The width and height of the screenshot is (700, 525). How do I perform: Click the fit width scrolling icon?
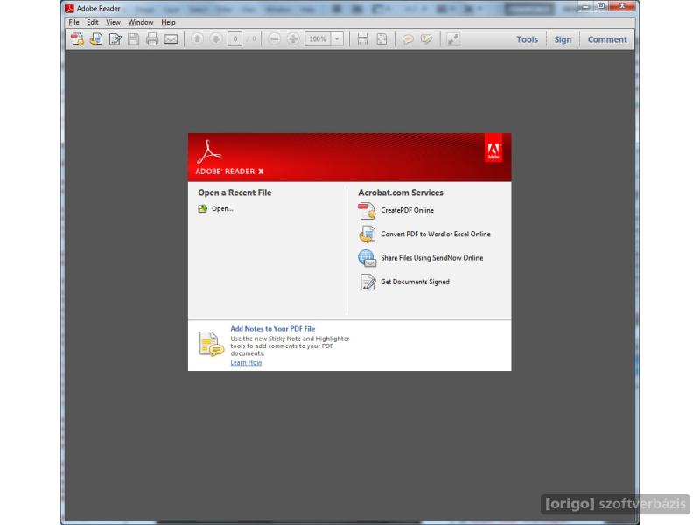coord(362,39)
